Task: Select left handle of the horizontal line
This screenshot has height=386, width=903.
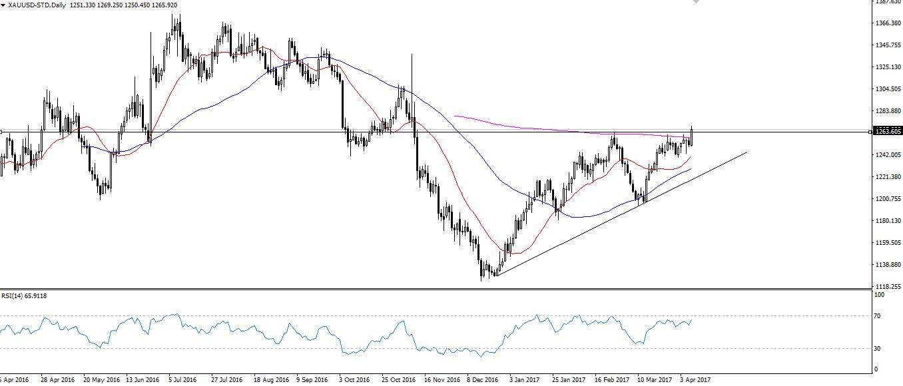Action: tap(1, 132)
